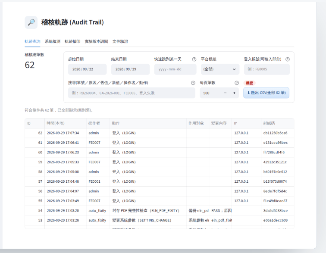The width and height of the screenshot is (326, 253).
Task: Click the 動作 column header
Action: tap(148, 123)
